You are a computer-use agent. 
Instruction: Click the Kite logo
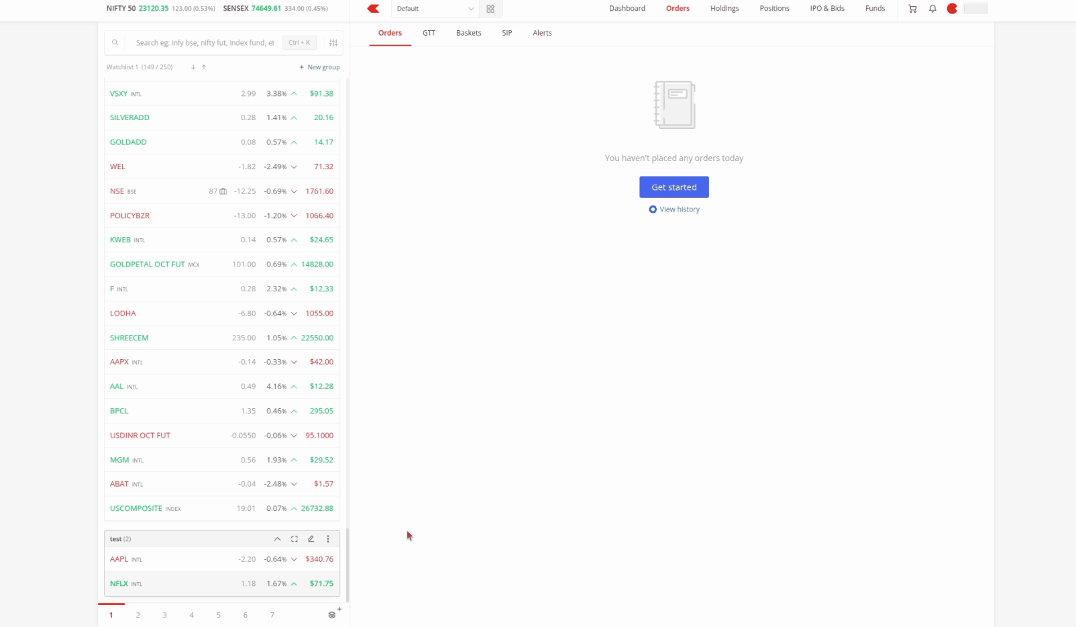(374, 9)
